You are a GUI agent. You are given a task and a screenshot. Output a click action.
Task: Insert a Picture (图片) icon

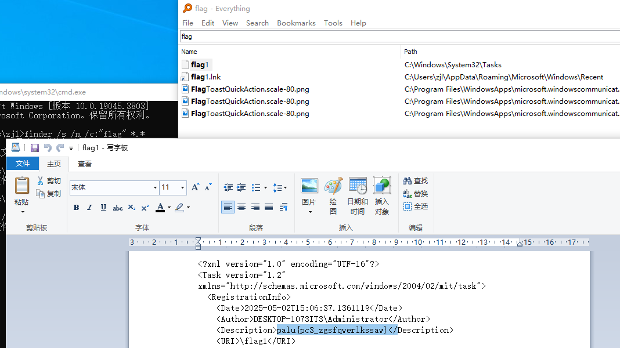coord(309,186)
